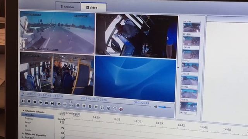
Task: Expand the Estado del dispositivo node
Action: [23, 134]
